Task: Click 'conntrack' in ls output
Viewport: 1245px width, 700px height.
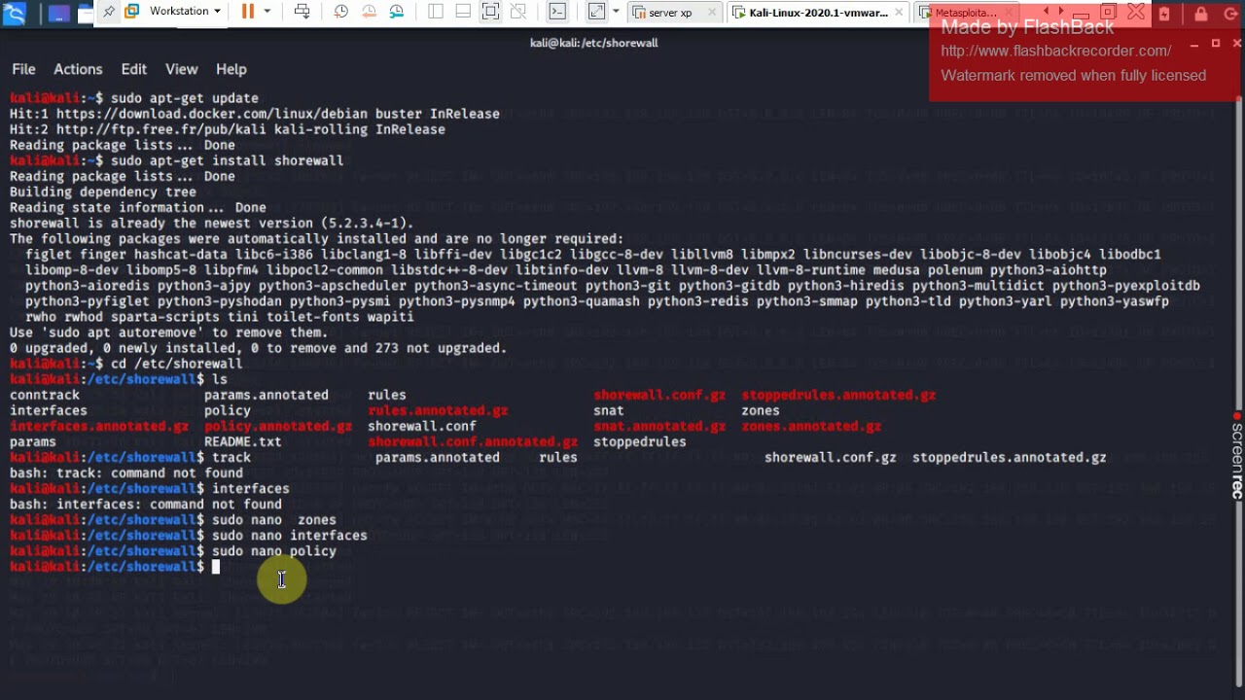Action: (x=45, y=395)
